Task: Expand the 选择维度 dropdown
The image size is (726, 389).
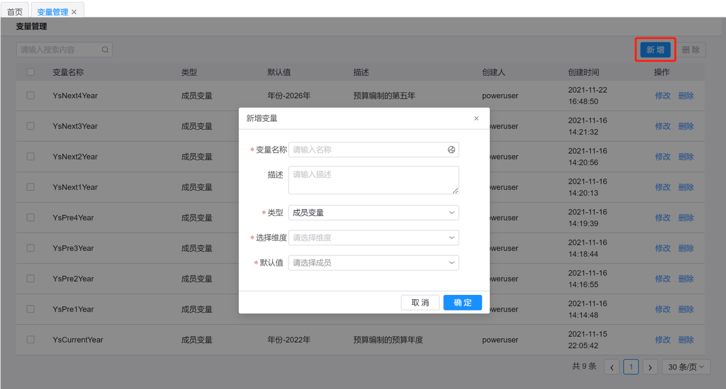Action: [x=373, y=238]
